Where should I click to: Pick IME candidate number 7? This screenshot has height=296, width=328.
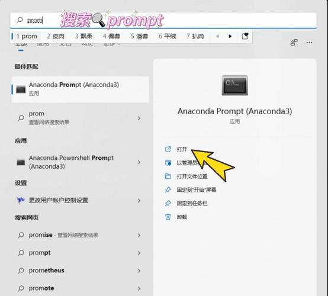click(195, 36)
